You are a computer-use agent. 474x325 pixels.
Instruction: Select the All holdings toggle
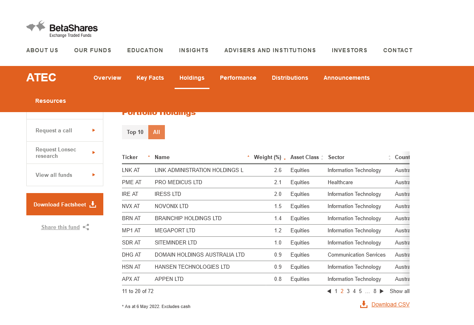pyautogui.click(x=156, y=132)
